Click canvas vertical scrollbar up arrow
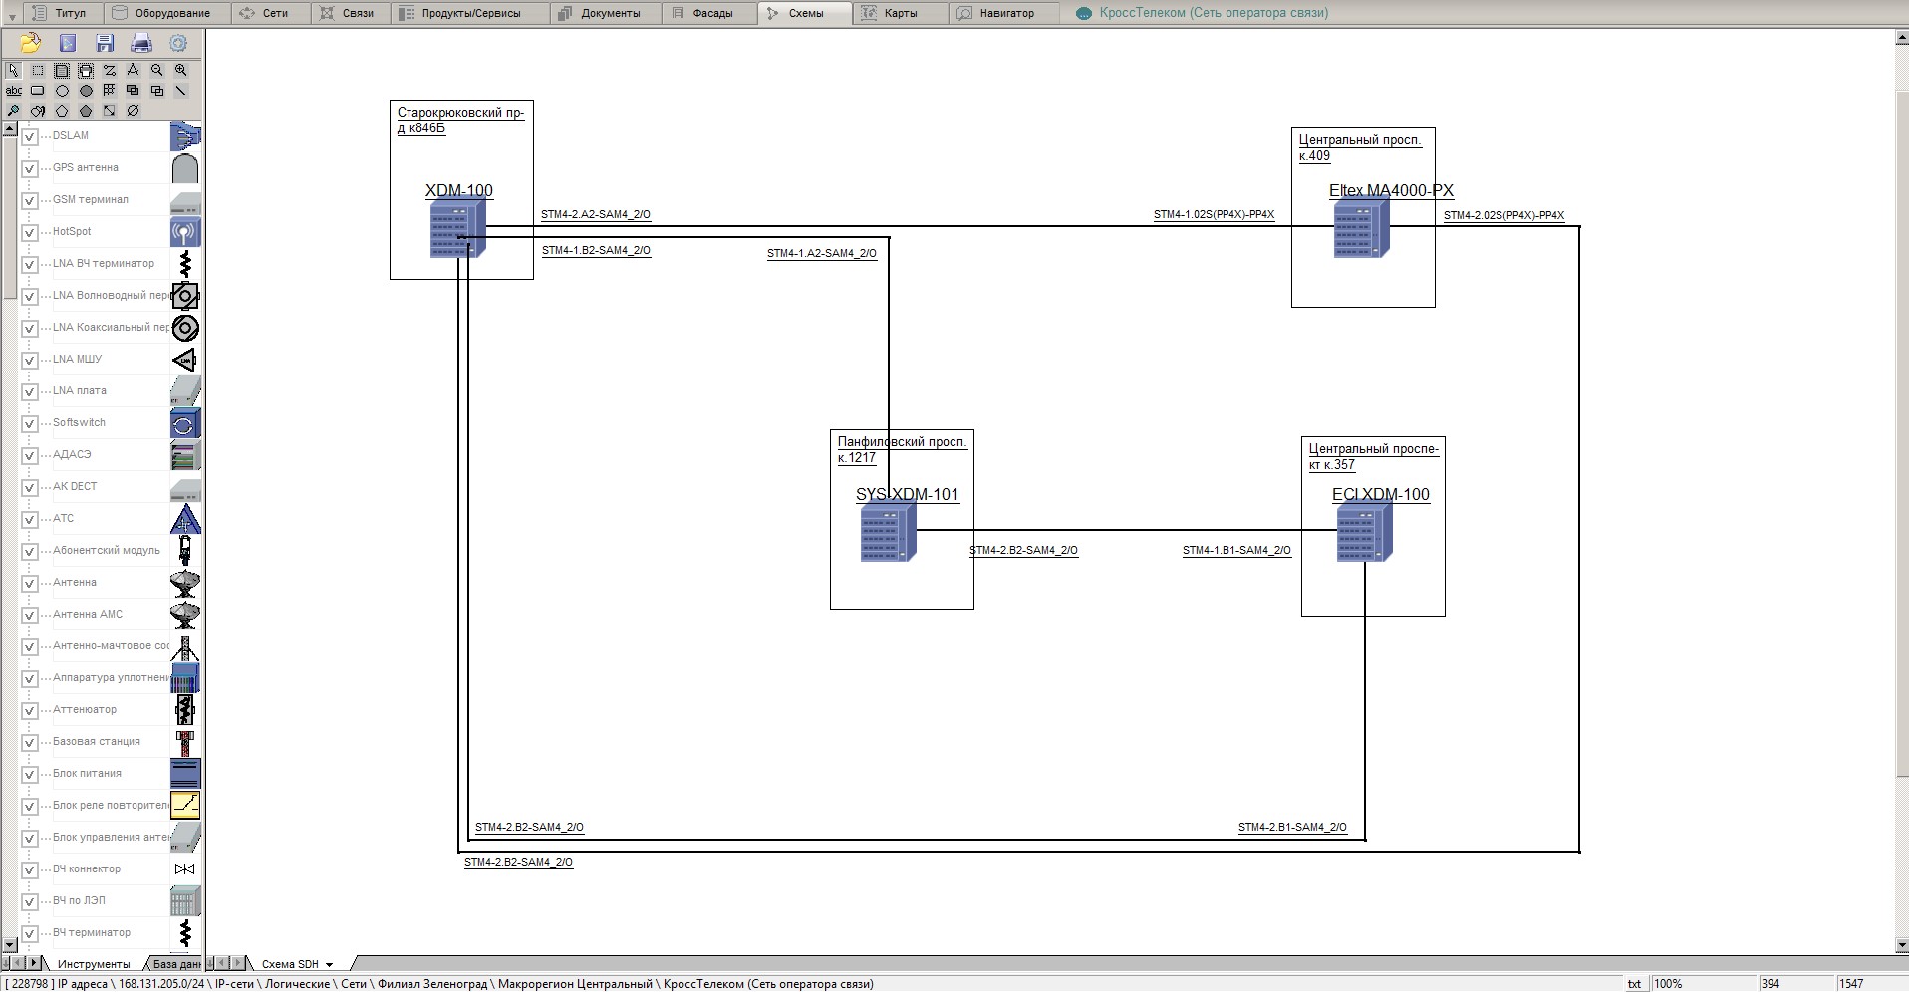The image size is (1909, 992). [1901, 37]
